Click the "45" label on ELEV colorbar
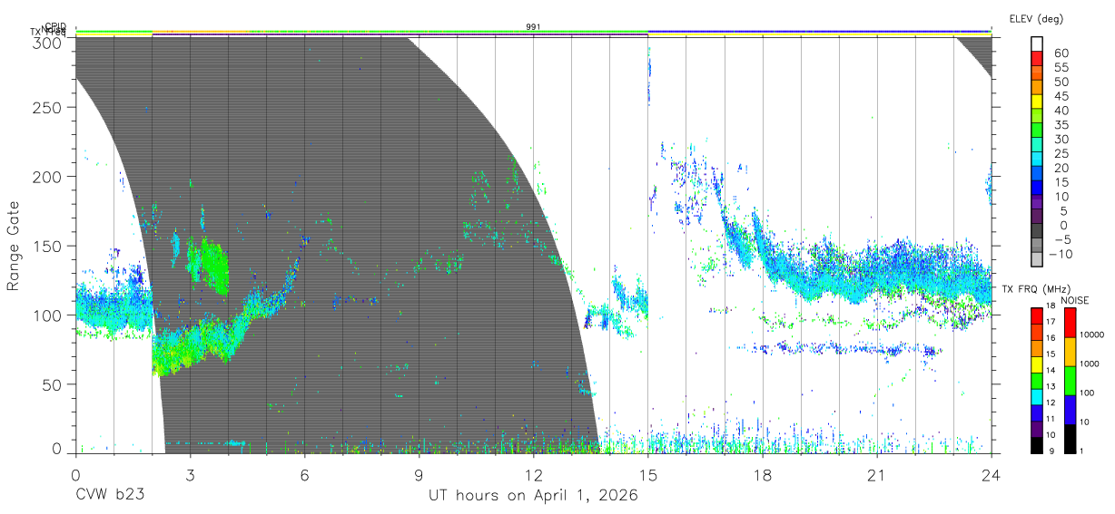 pyautogui.click(x=1061, y=95)
